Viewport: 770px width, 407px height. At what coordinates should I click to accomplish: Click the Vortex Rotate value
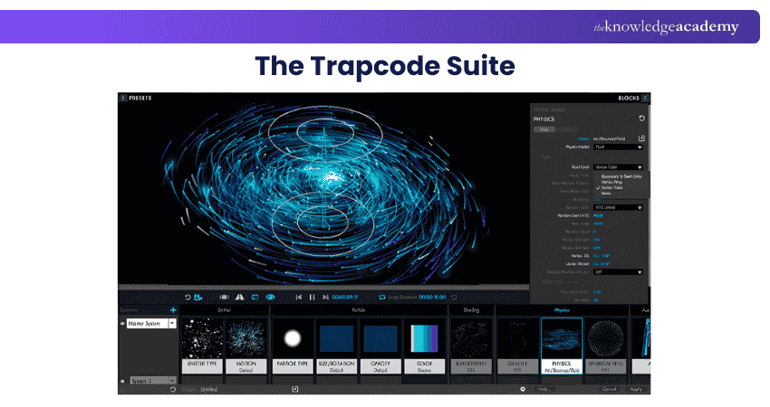pos(602,264)
